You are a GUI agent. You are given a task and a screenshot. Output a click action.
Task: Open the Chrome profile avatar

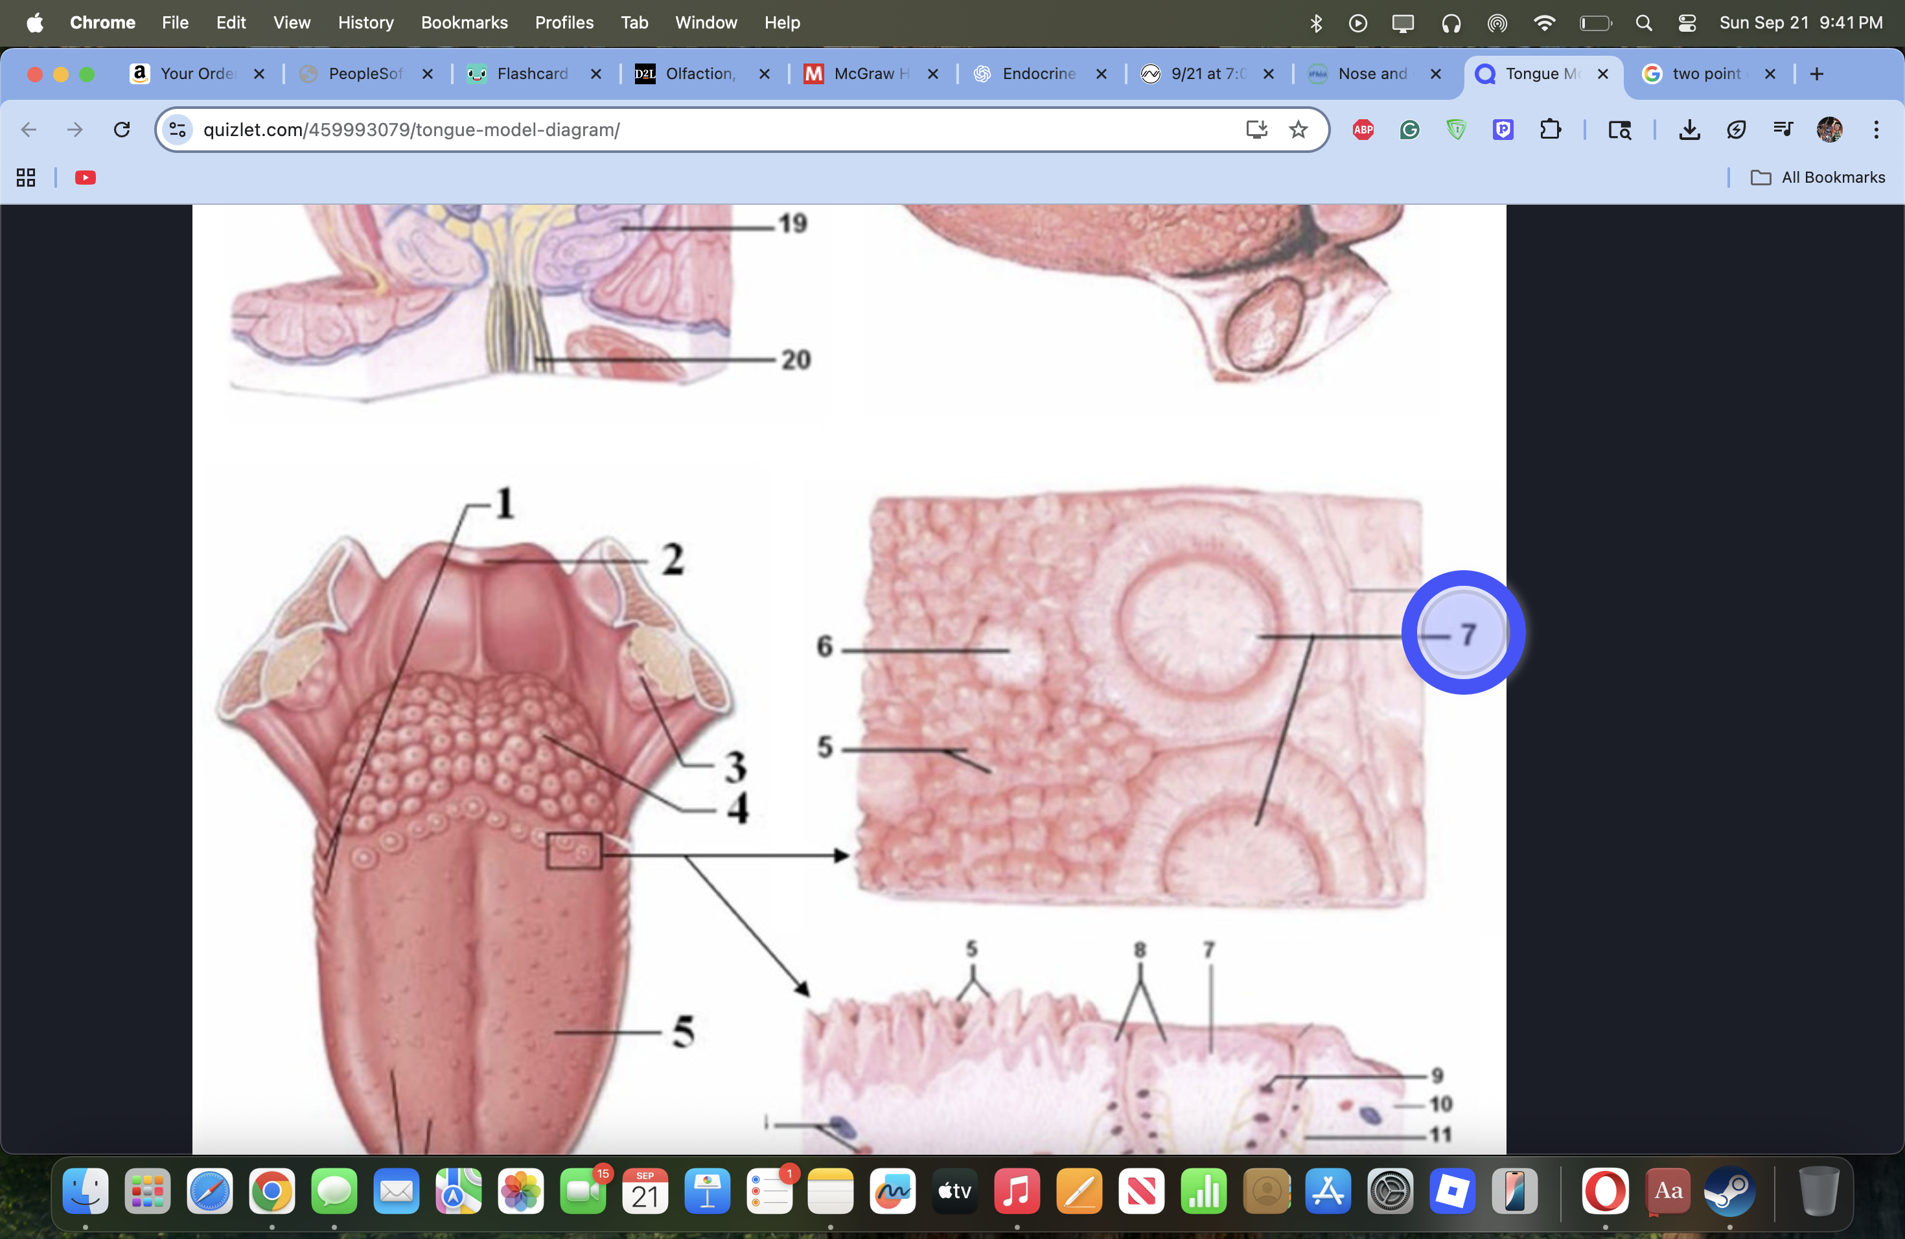pos(1830,130)
